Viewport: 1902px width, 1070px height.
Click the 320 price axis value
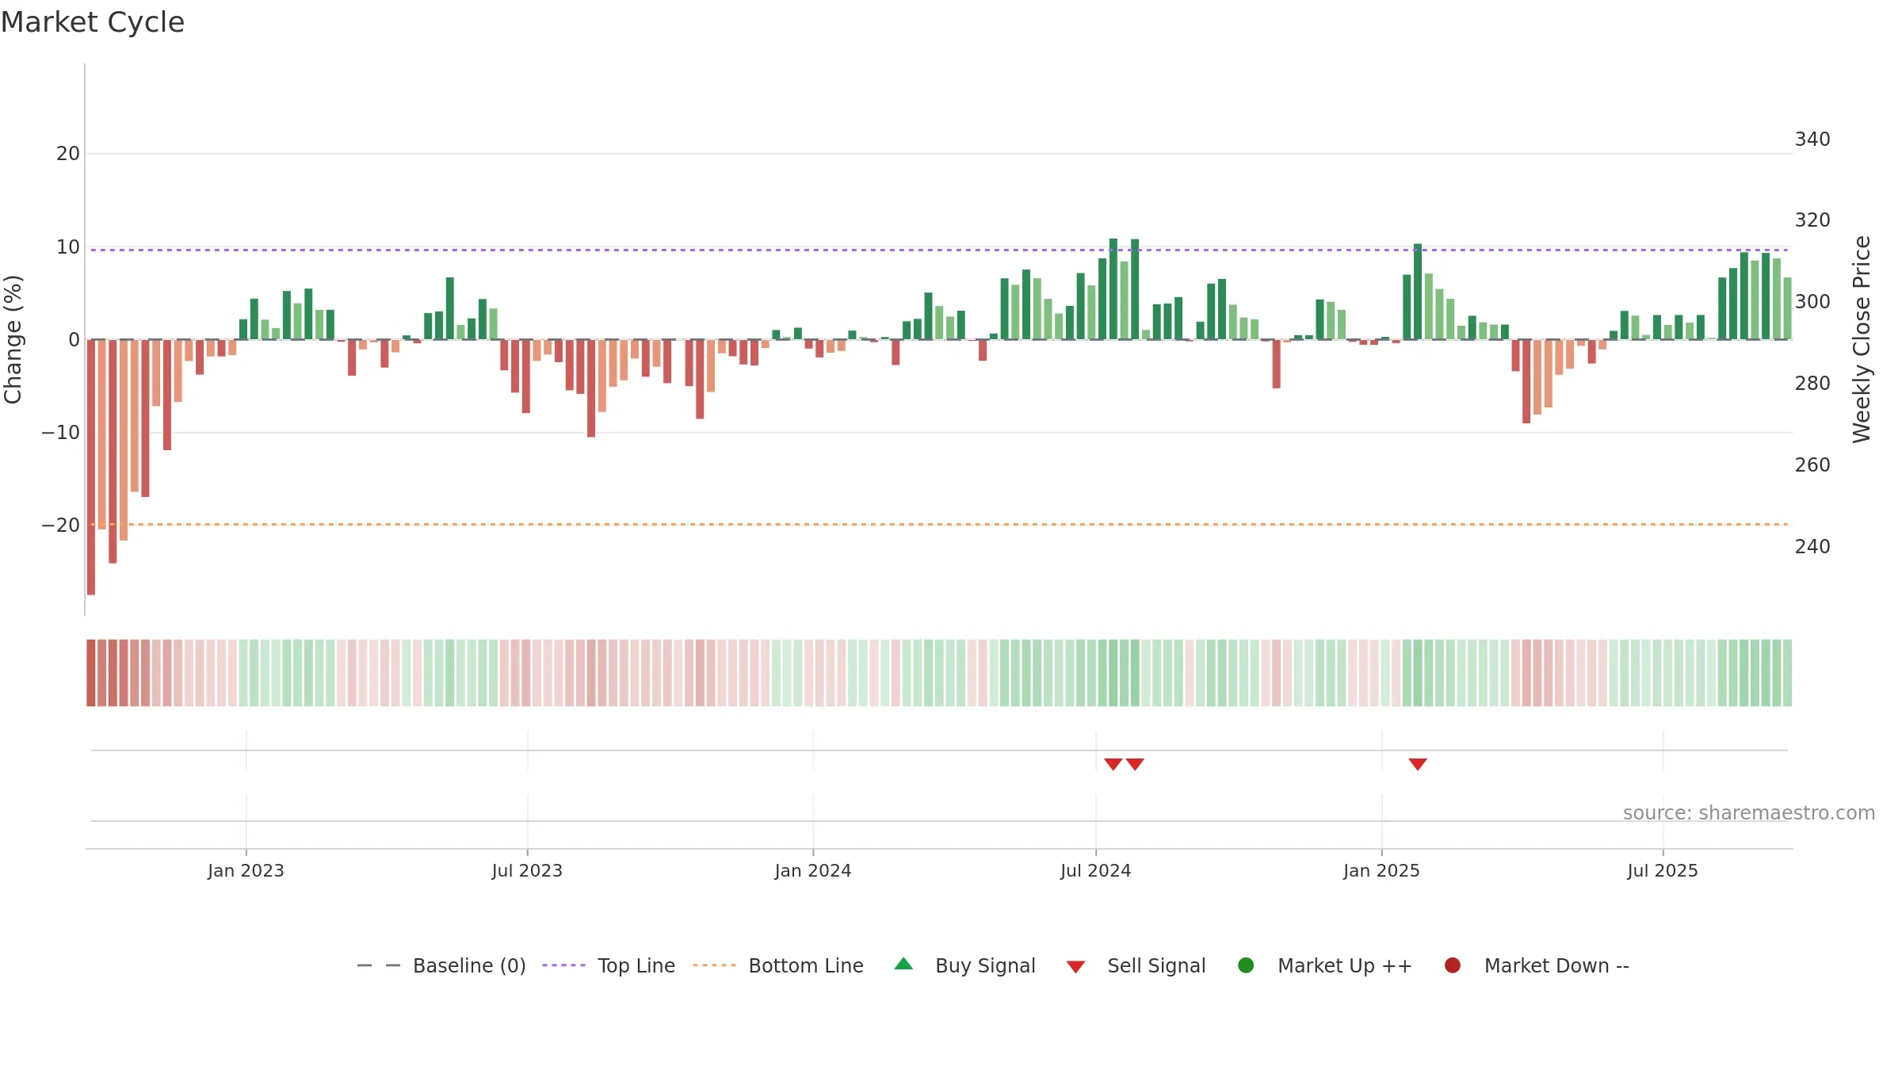tap(1812, 220)
